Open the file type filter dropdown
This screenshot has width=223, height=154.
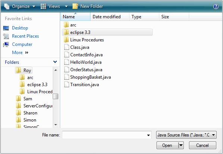[x=186, y=135]
